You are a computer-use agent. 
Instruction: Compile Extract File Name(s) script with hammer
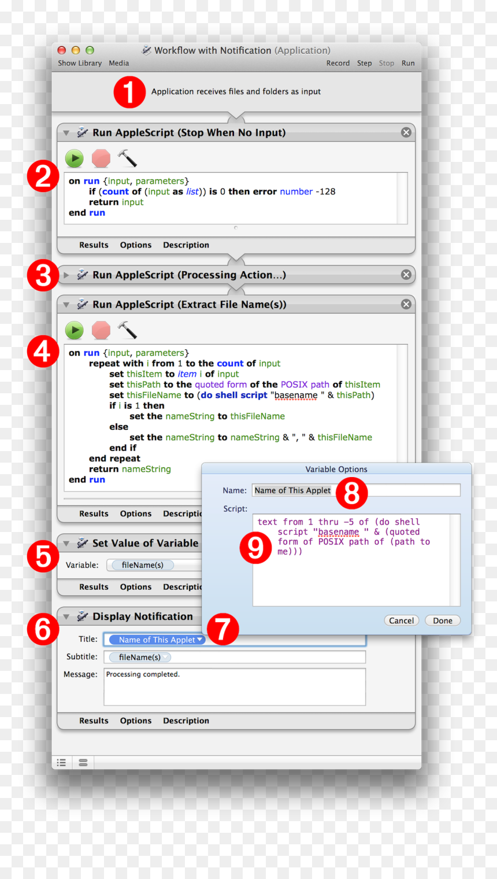127,330
